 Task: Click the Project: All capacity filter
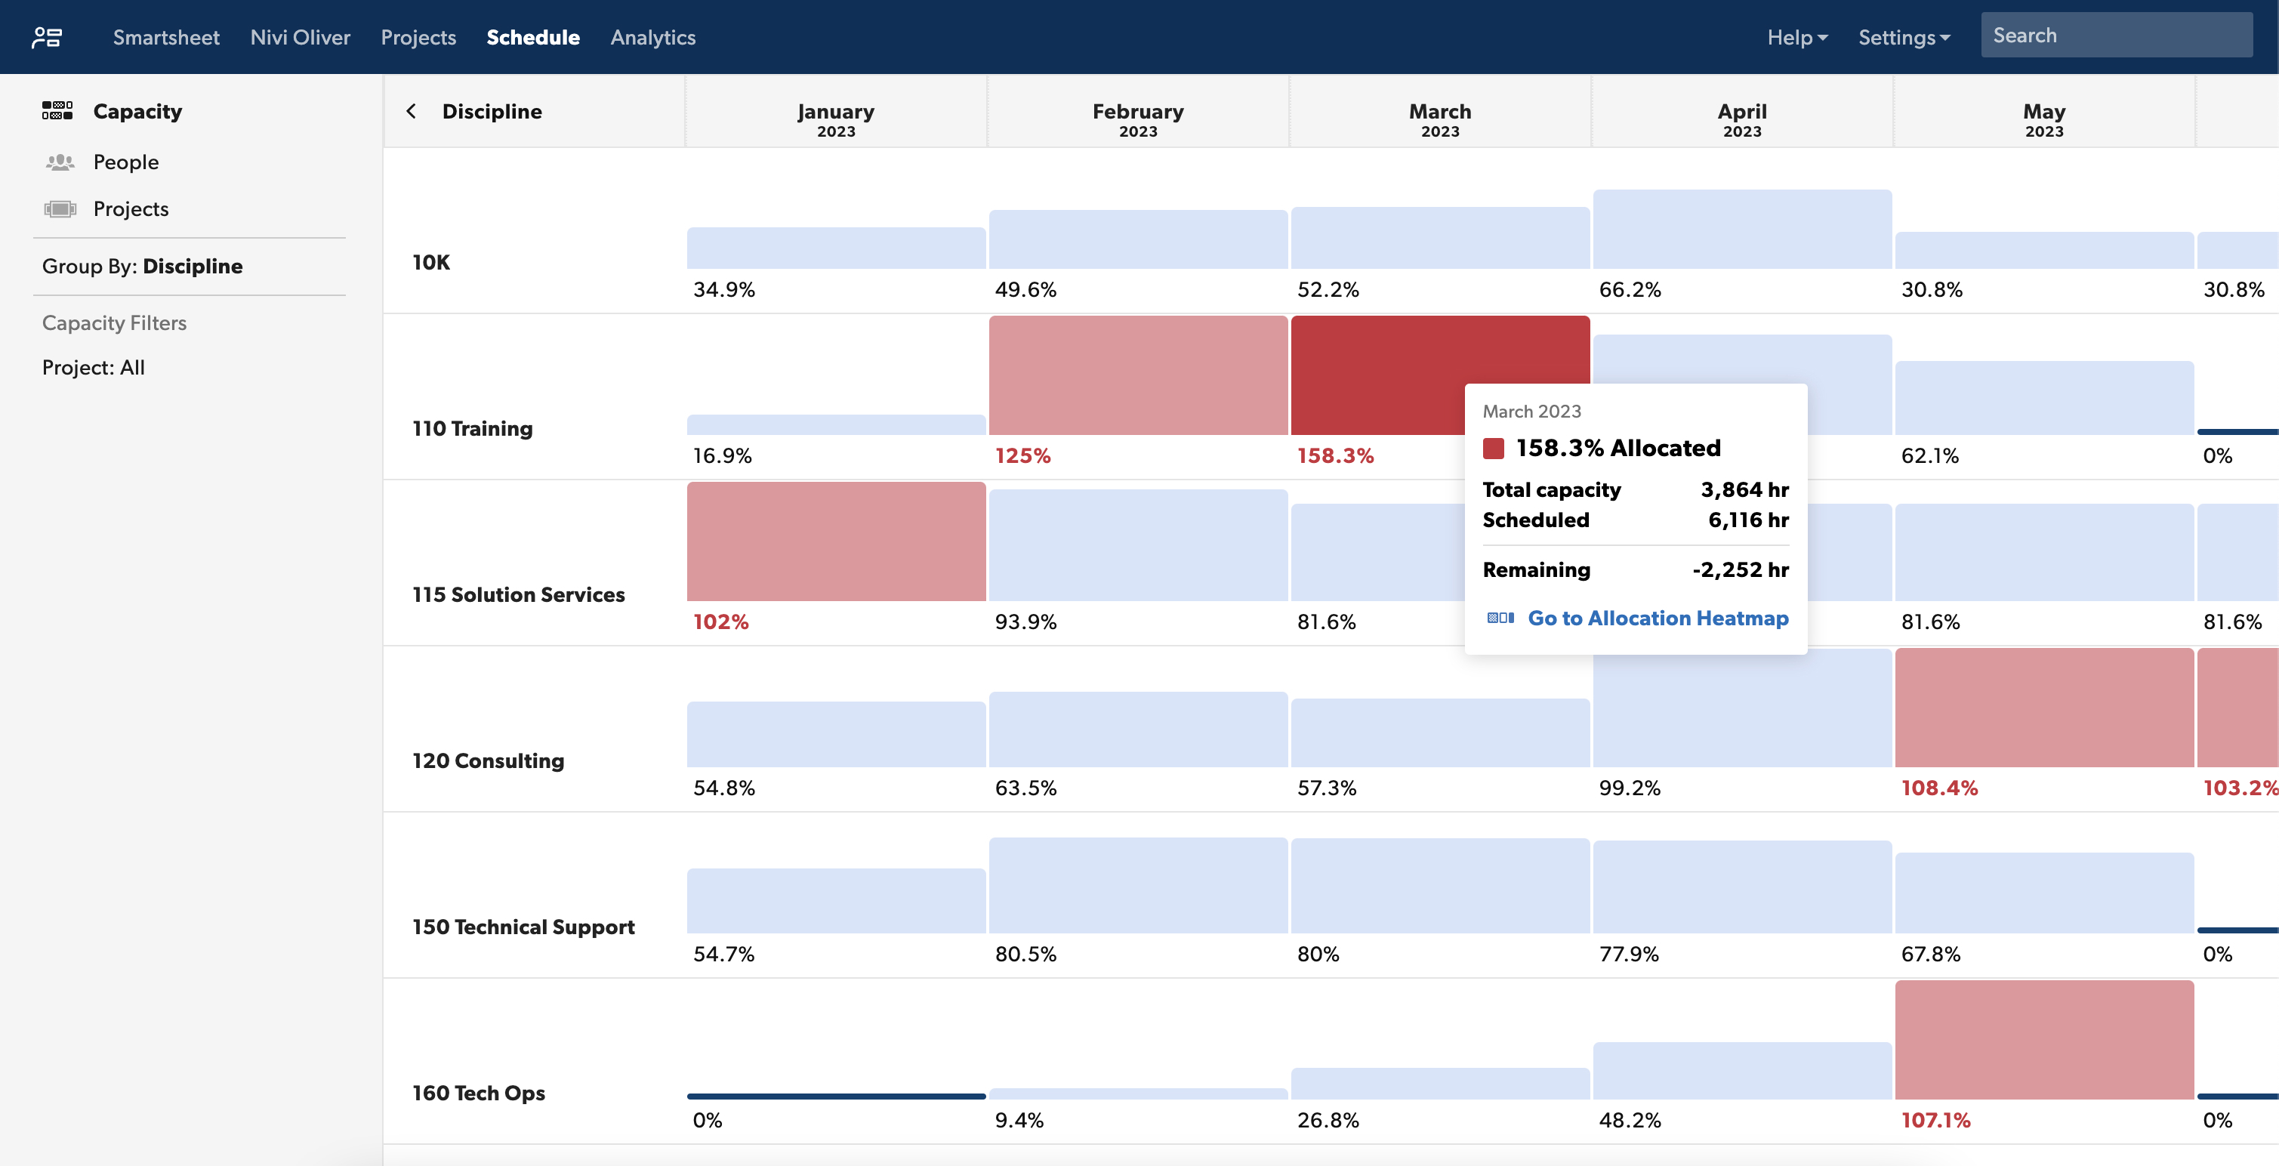93,367
